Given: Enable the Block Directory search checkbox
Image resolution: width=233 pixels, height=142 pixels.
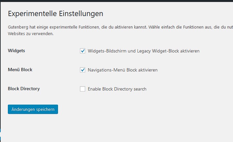Looking at the screenshot, I should click(83, 89).
